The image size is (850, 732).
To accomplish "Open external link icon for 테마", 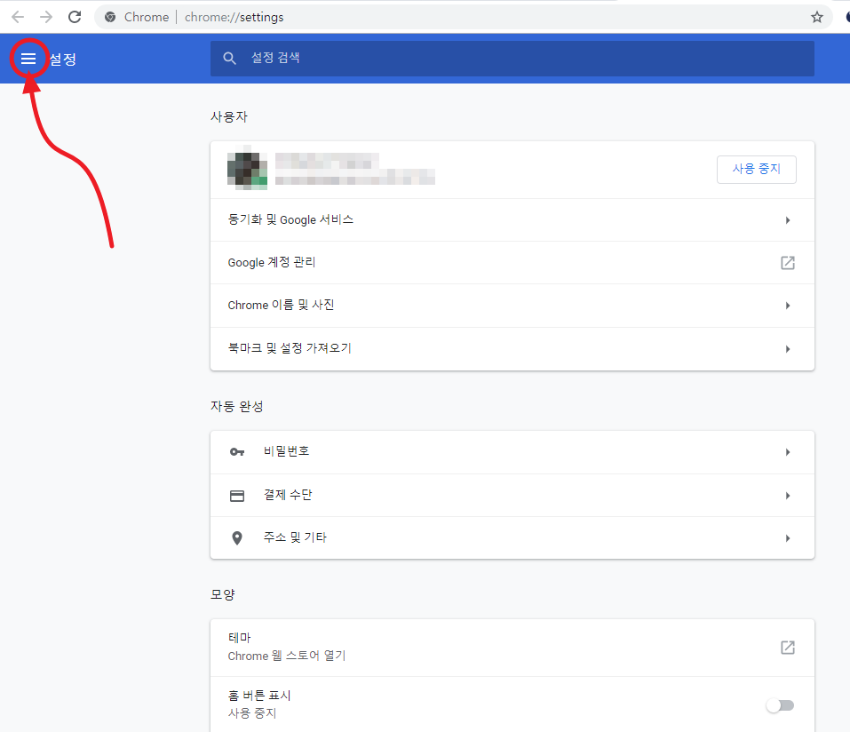I will pos(788,648).
